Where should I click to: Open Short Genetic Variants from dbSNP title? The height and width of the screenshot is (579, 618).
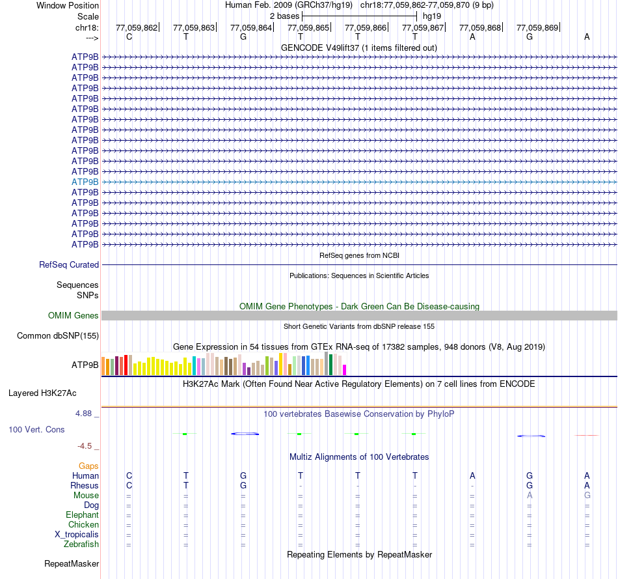[359, 326]
